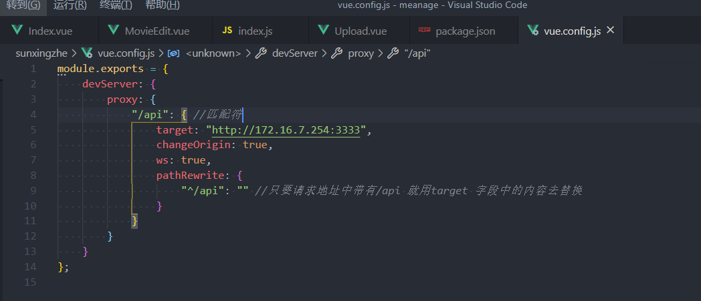Viewport: 701px width, 301px height.
Task: Switch to the package.json tab
Action: (464, 30)
